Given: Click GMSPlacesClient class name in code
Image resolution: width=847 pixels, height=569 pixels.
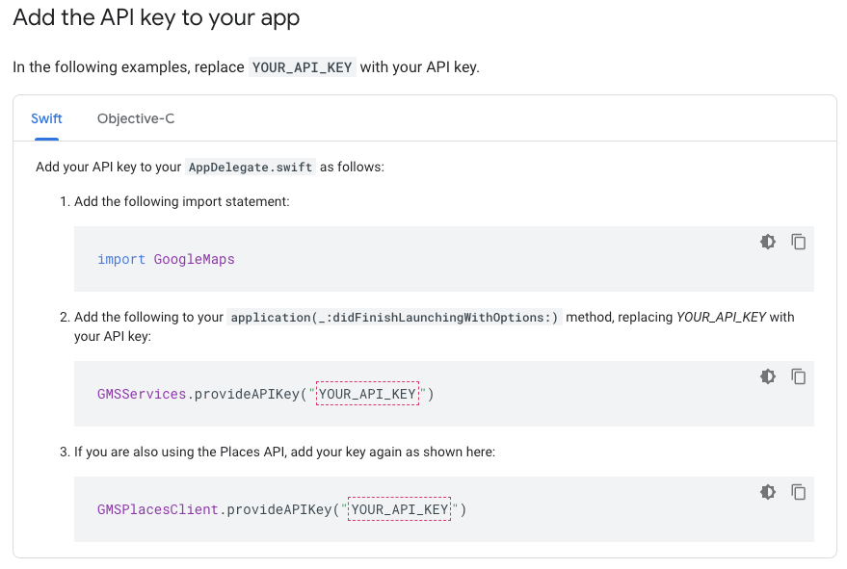Looking at the screenshot, I should [x=158, y=509].
